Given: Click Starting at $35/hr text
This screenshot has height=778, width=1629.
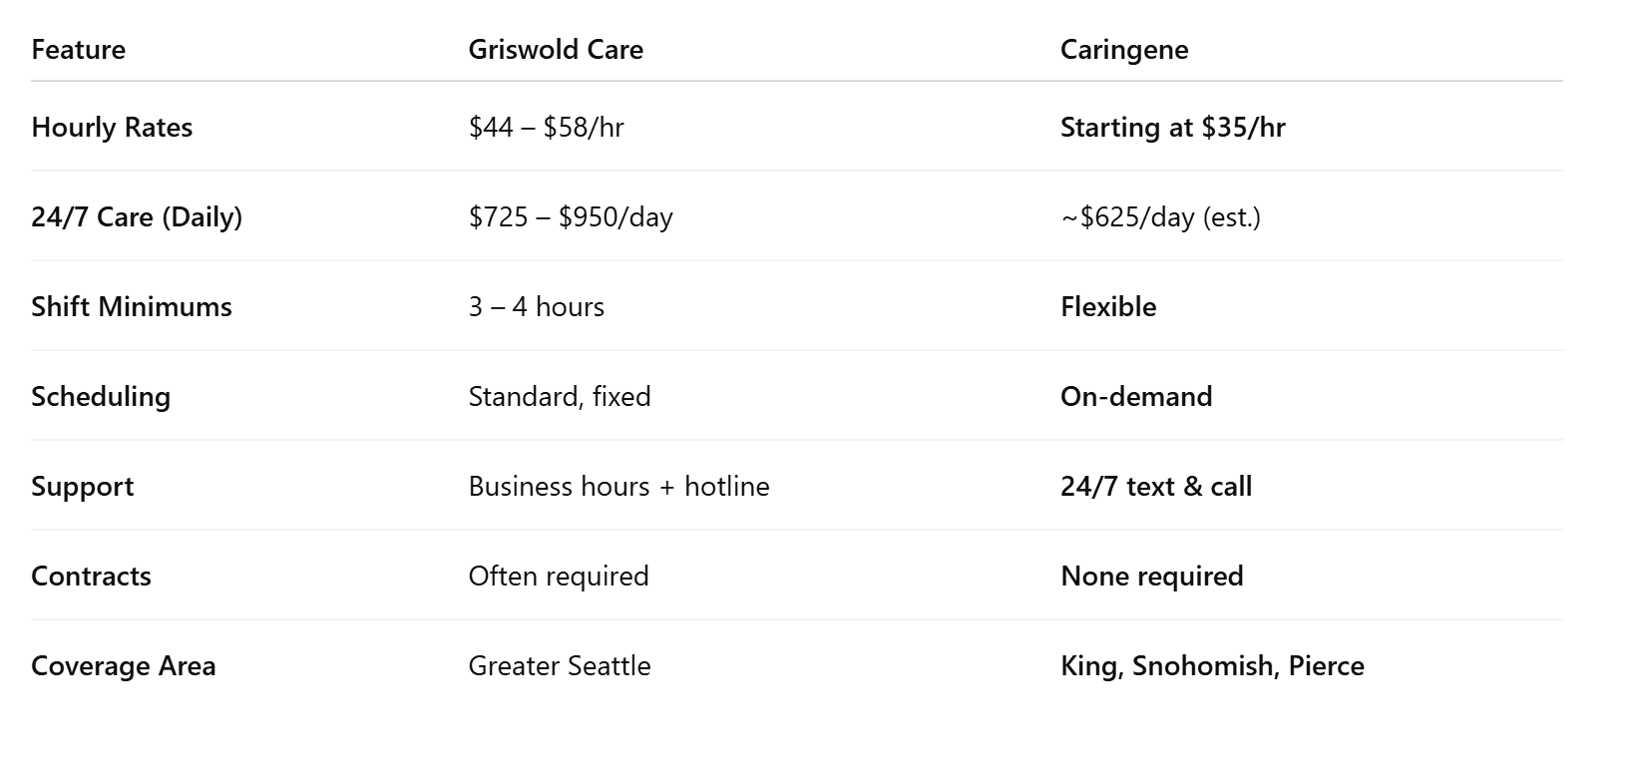Looking at the screenshot, I should click(x=1172, y=128).
